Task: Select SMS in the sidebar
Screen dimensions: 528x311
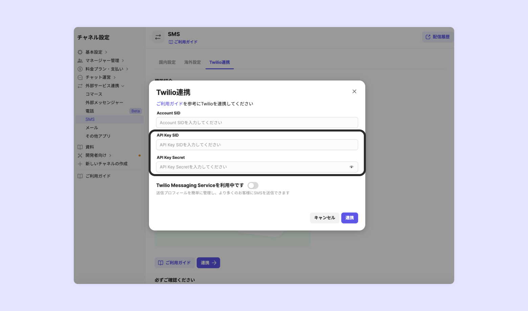Action: click(109, 119)
